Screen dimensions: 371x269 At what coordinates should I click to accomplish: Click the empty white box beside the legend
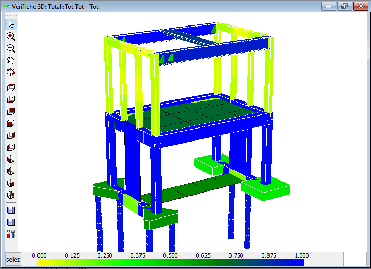355,259
